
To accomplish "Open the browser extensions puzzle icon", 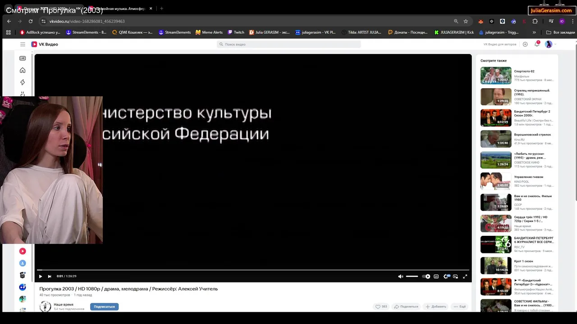I will [535, 21].
